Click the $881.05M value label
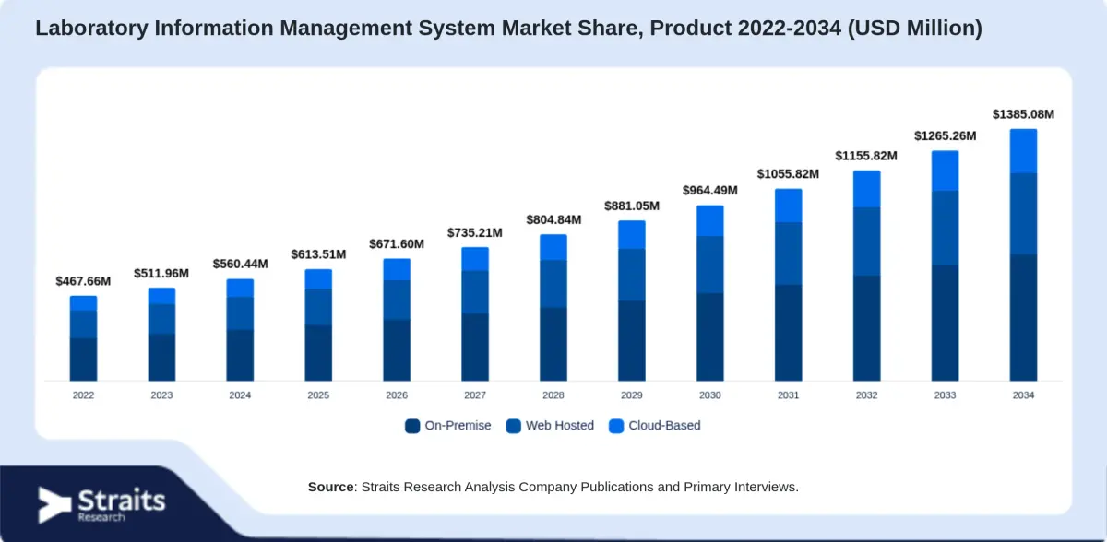Viewport: 1107px width, 542px height. tap(632, 206)
